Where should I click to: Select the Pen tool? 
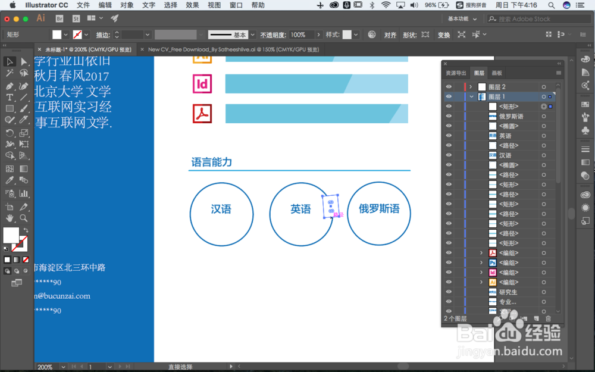pos(10,86)
